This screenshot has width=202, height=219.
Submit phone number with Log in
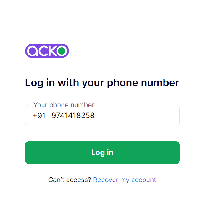102,153
